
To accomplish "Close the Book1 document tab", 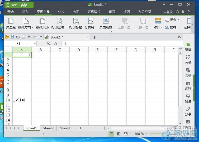I will click(x=87, y=37).
